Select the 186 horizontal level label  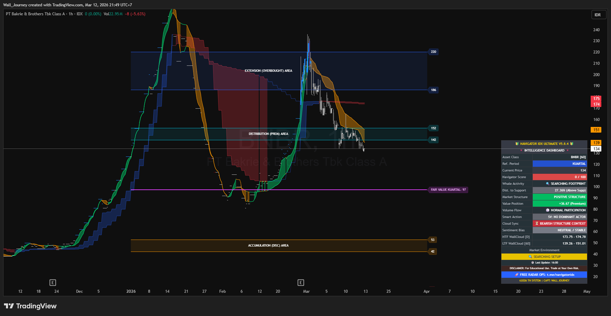tap(433, 90)
